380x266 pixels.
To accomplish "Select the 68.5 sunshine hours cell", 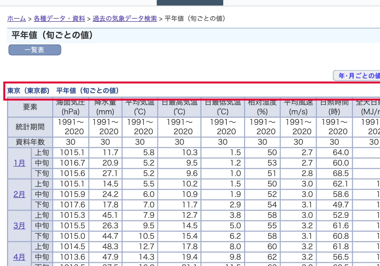I will pos(334,174).
